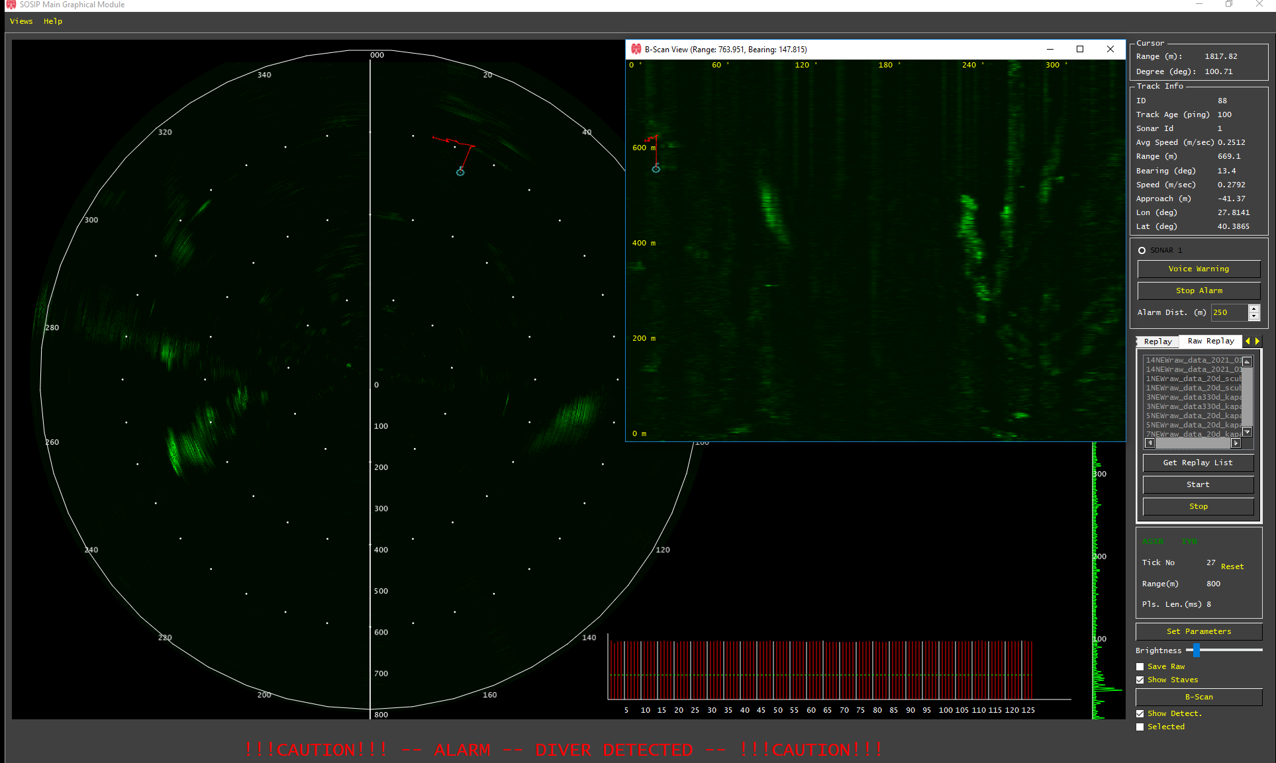The image size is (1276, 763).
Task: Click the SOSIP main window app icon
Action: point(11,5)
